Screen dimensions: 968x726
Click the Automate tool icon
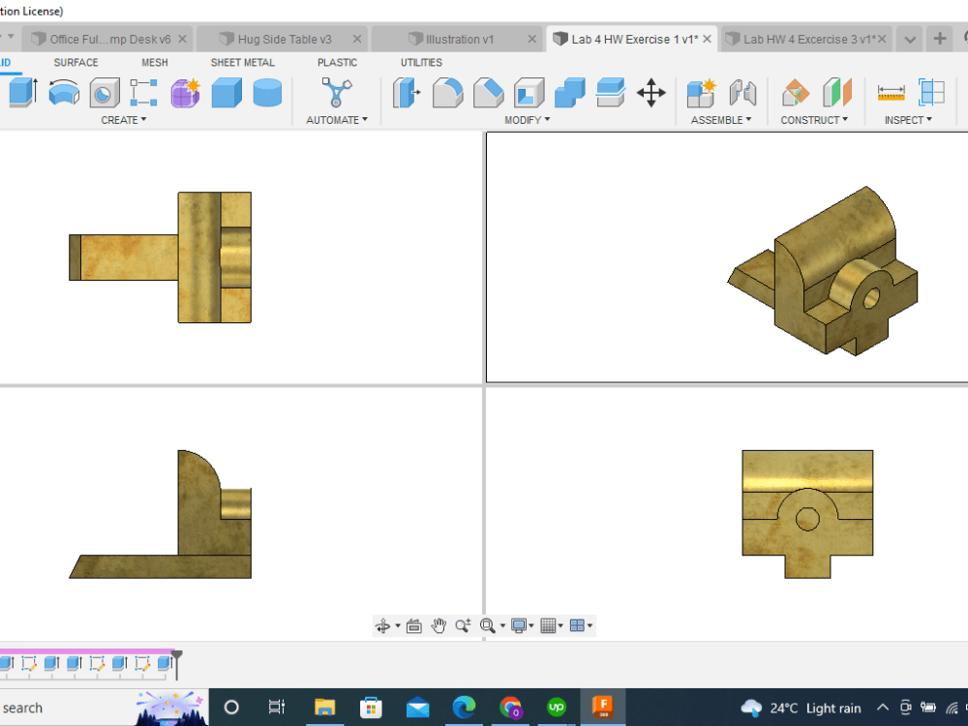coord(337,93)
